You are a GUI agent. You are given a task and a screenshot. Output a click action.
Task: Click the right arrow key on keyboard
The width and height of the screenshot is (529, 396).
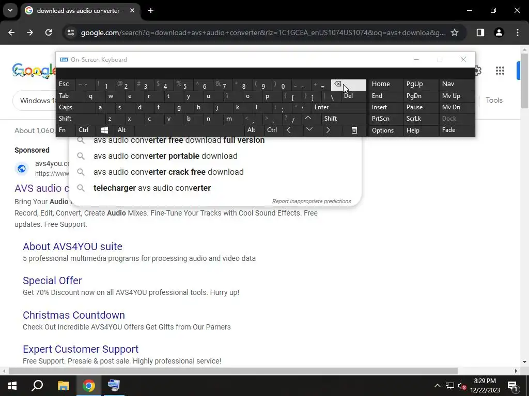coord(328,130)
